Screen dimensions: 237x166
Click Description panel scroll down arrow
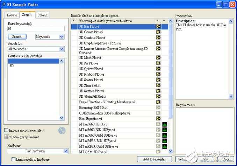231,96
